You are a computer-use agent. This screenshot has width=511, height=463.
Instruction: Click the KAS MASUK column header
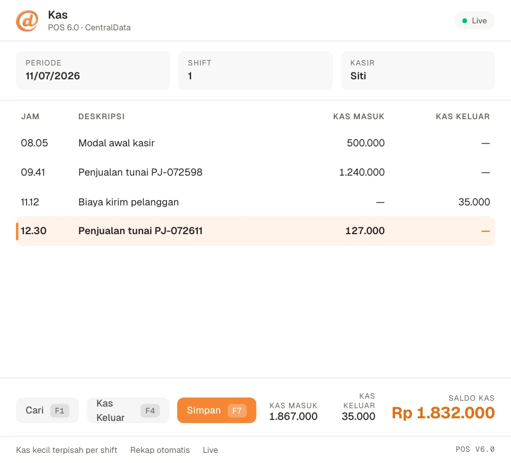point(358,117)
